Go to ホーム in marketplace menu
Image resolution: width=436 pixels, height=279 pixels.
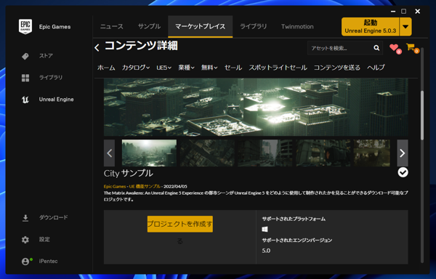point(106,68)
